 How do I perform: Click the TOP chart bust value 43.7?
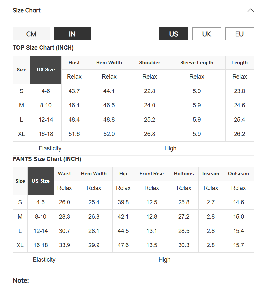[x=74, y=91]
